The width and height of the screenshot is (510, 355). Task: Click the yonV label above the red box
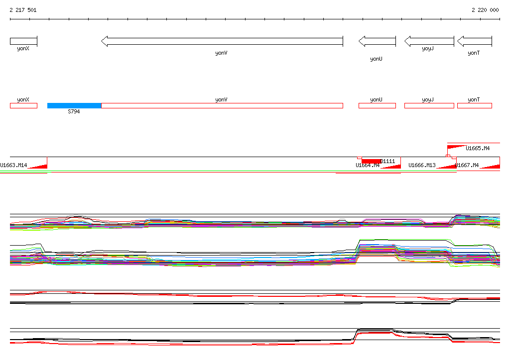coord(221,100)
